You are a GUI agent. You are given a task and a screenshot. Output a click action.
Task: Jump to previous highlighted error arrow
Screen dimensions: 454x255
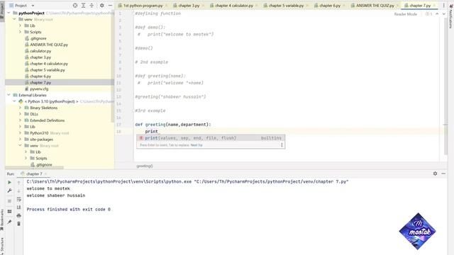[437, 14]
